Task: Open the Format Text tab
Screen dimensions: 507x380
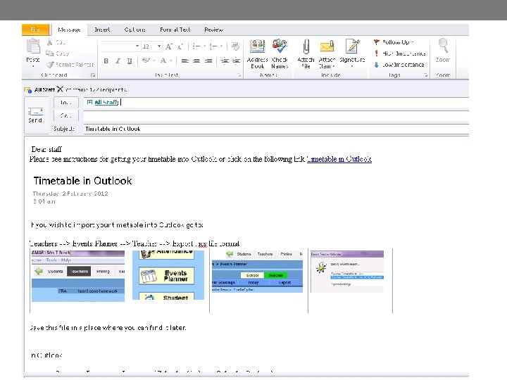Action: [x=175, y=30]
